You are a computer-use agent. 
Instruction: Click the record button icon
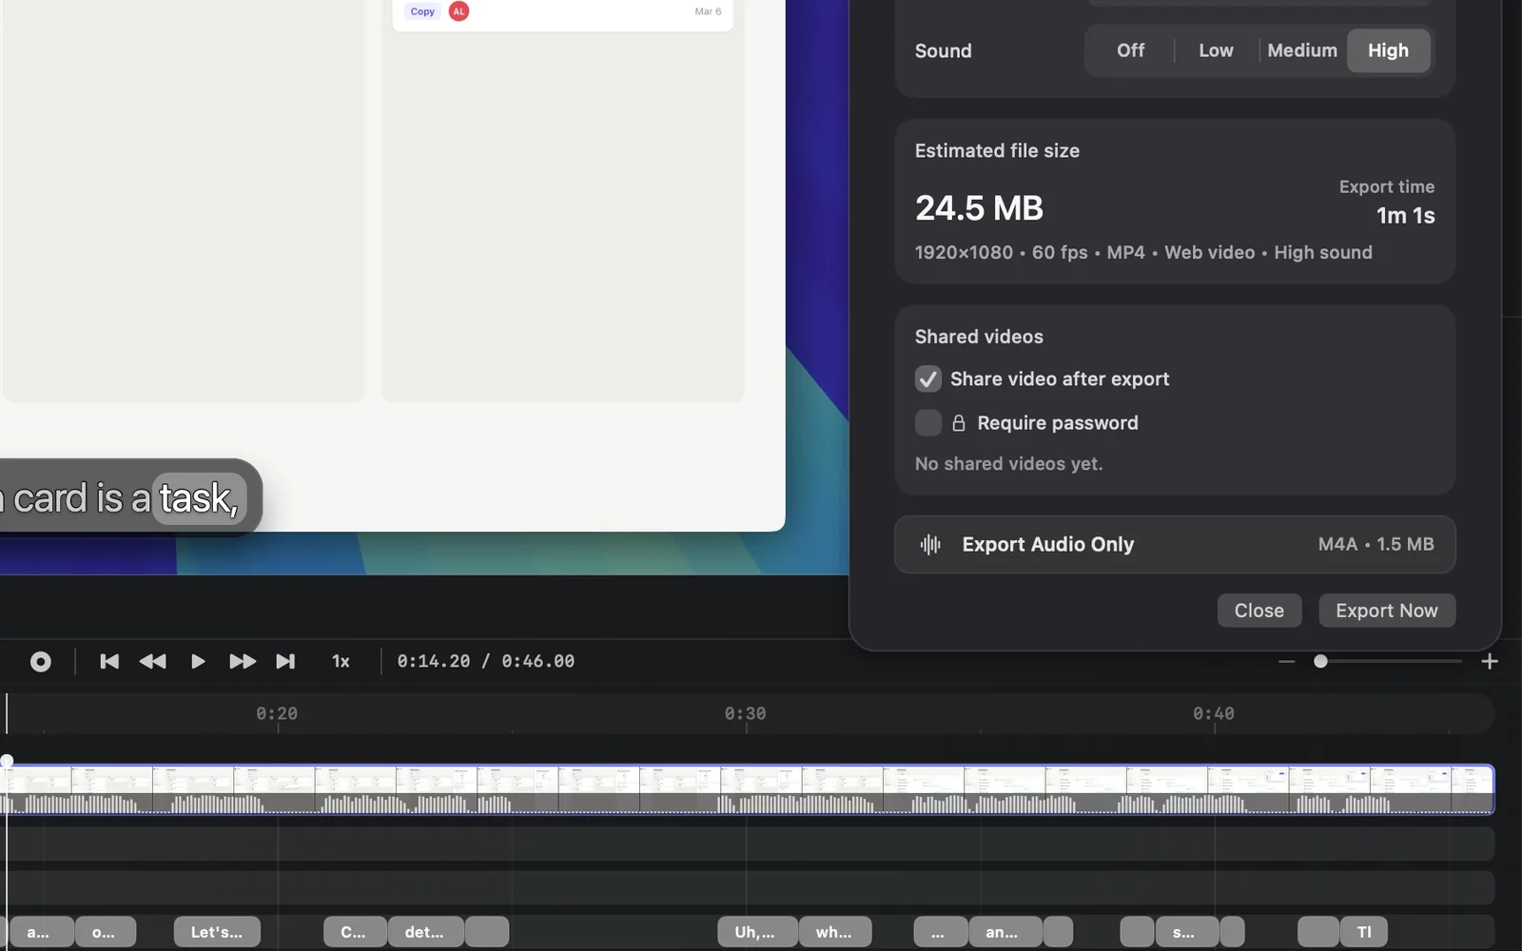(x=40, y=662)
